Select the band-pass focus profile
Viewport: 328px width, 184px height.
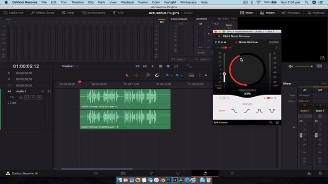point(259,111)
